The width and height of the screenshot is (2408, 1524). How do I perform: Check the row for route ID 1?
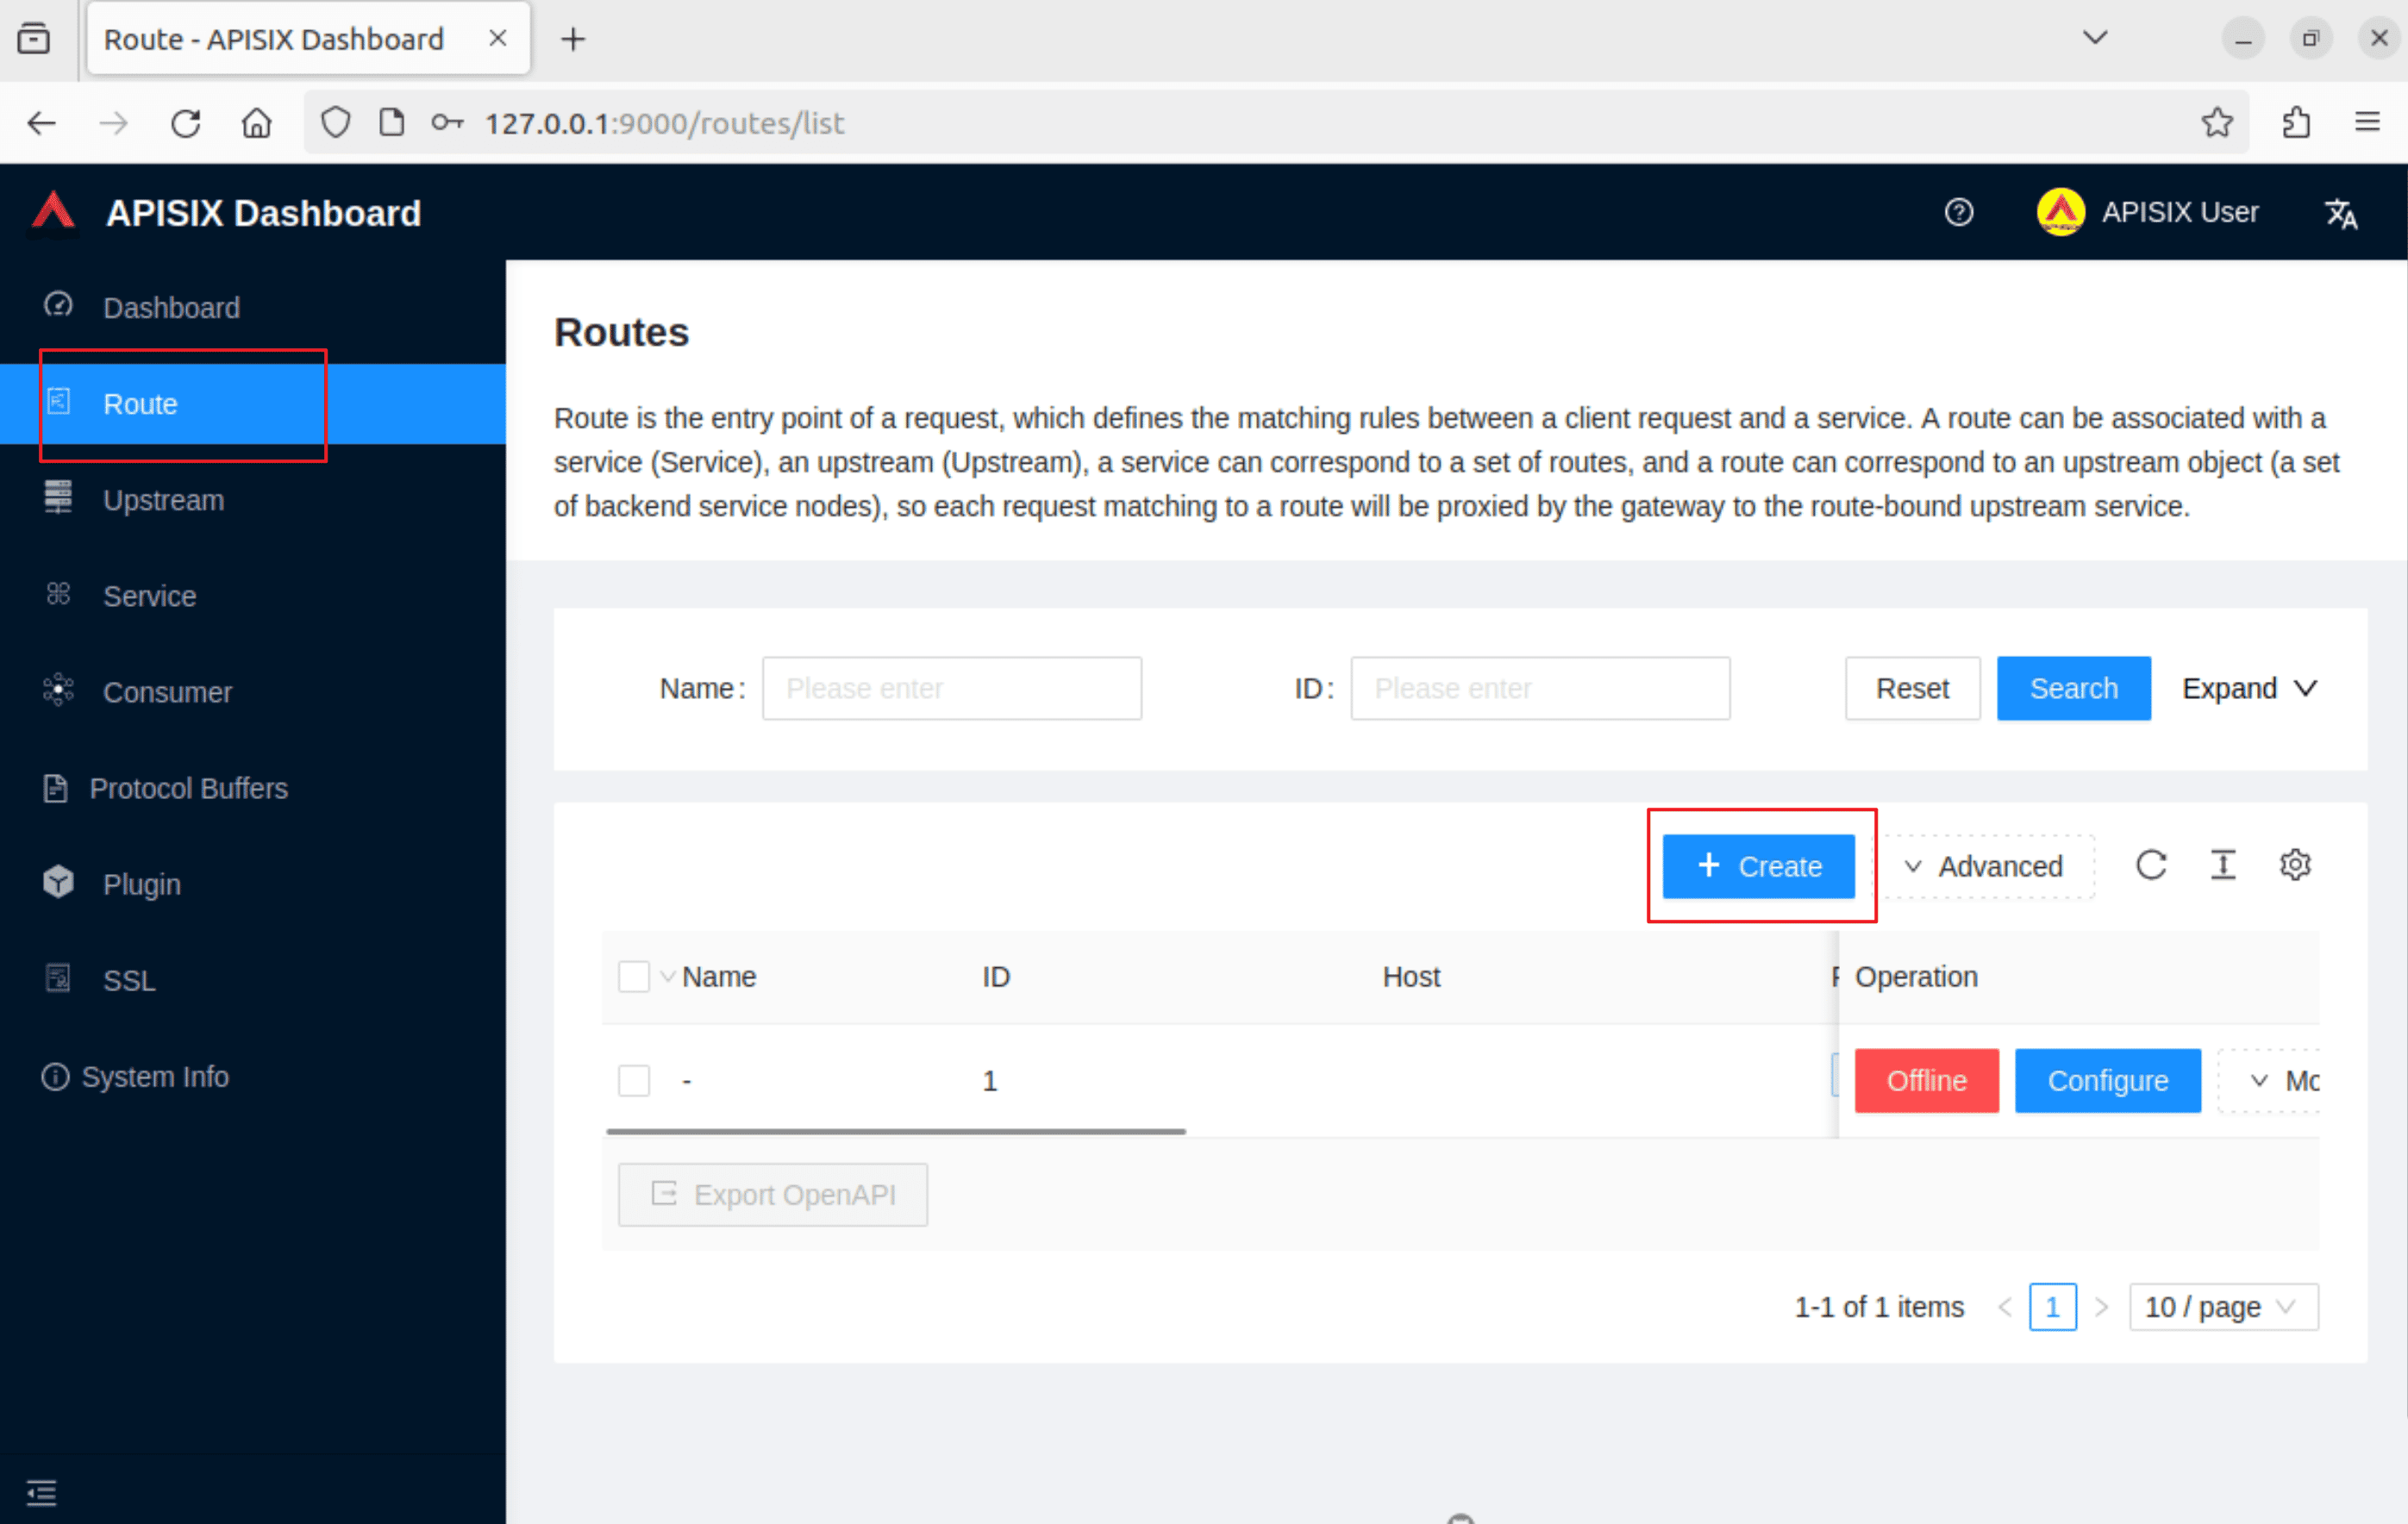click(634, 1080)
